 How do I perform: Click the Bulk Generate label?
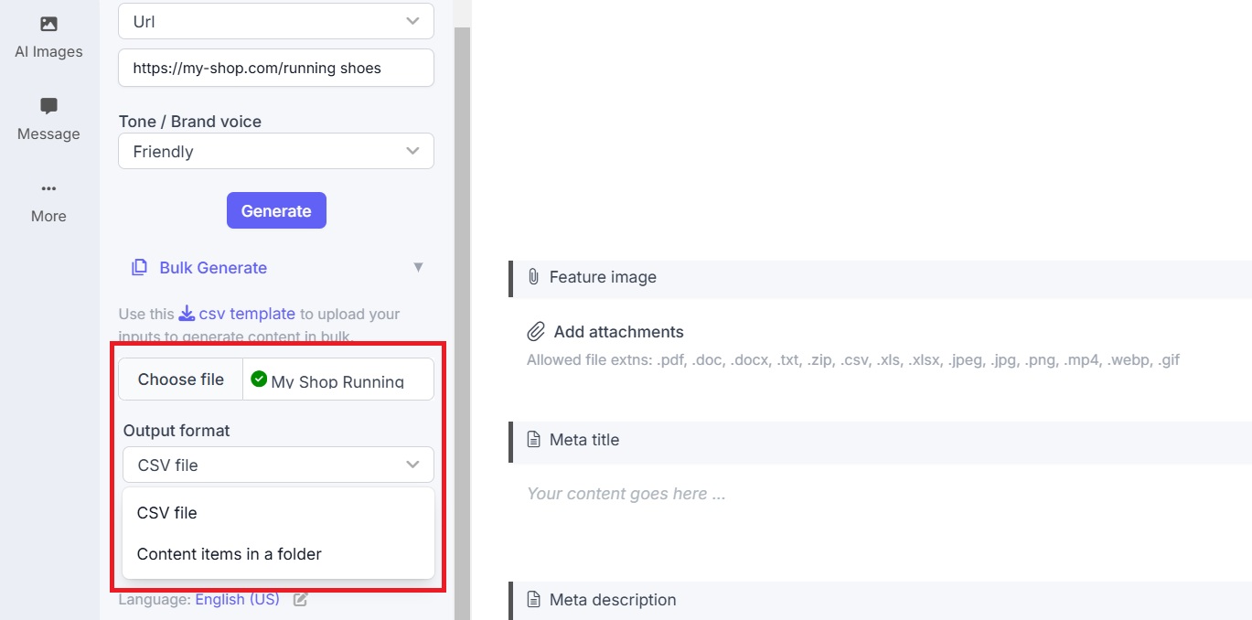click(213, 268)
